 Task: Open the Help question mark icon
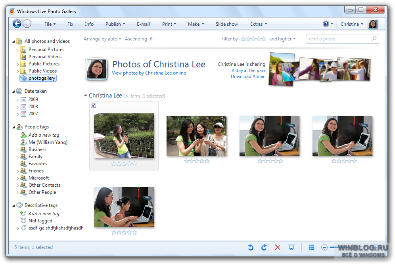pyautogui.click(x=326, y=24)
